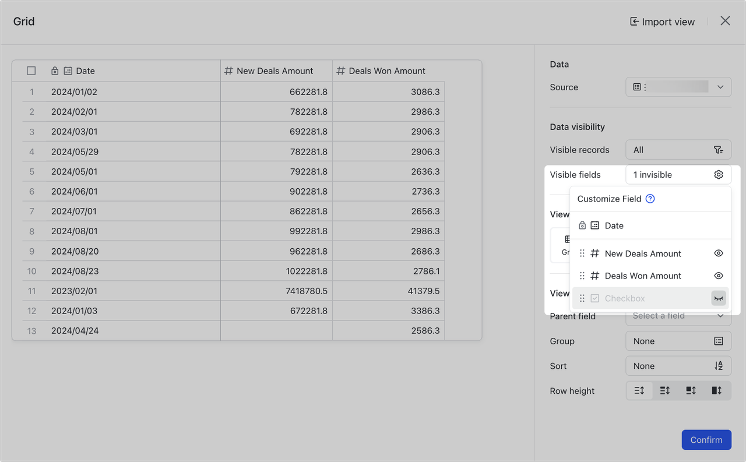The image size is (746, 462).
Task: Click the number icon beside New Deals Amount in list
Action: [595, 253]
